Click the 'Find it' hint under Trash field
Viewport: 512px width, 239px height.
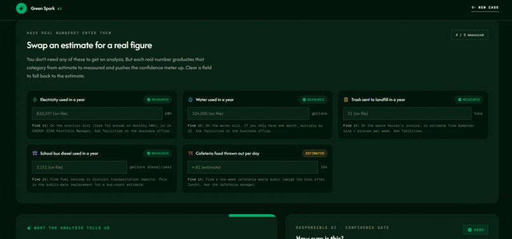click(409, 128)
